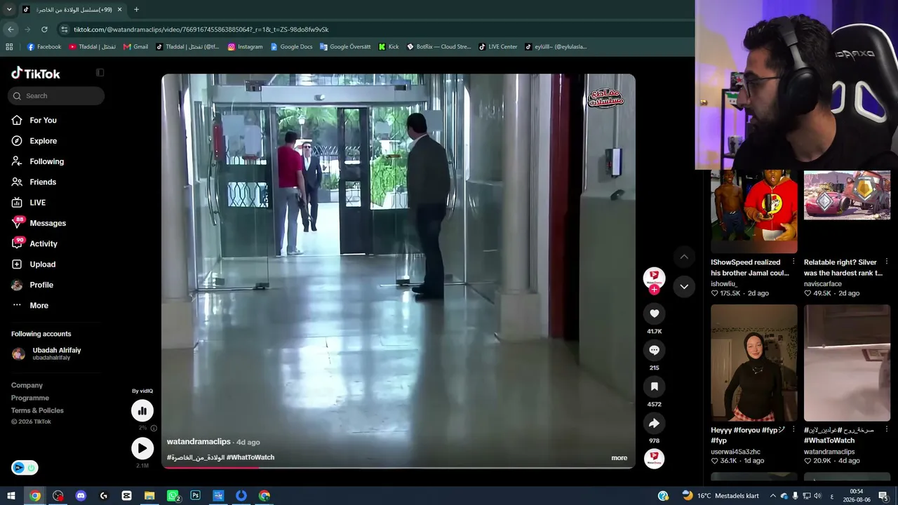This screenshot has width=898, height=505.
Task: Open the Kick bookmark
Action: 389,47
